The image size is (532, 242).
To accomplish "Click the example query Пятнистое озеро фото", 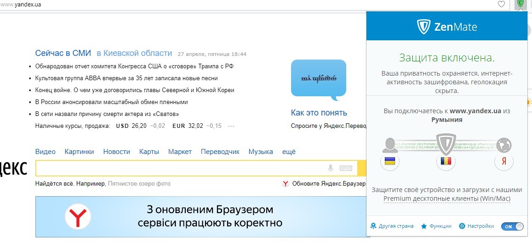I will (139, 184).
